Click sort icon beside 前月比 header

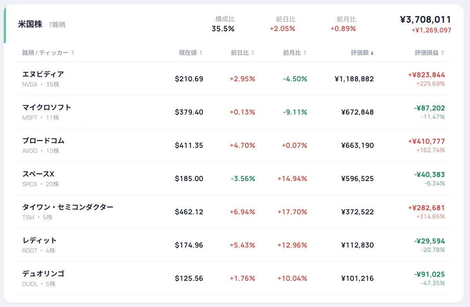[305, 53]
